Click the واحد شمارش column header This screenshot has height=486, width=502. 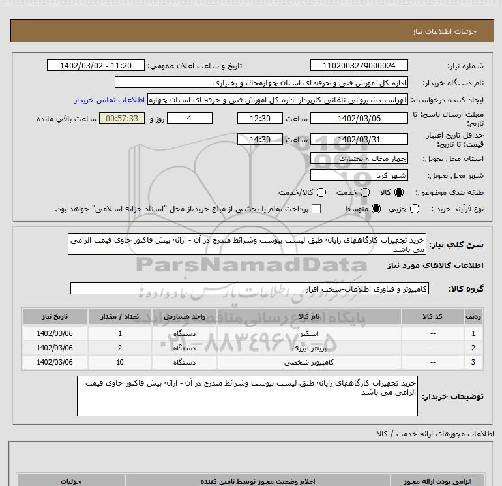coord(185,316)
